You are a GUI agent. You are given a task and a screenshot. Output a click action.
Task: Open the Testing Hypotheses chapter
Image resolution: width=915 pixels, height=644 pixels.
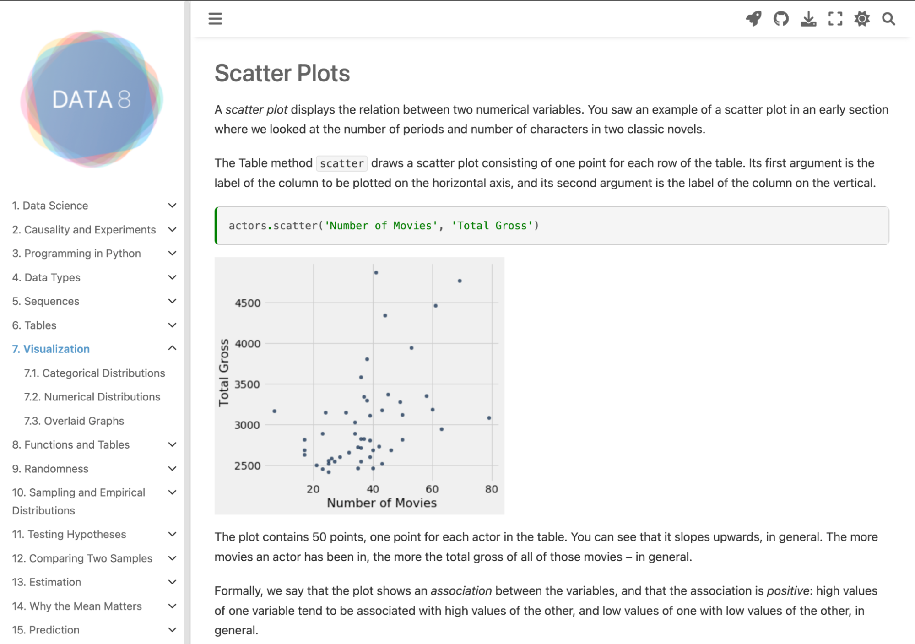(69, 534)
